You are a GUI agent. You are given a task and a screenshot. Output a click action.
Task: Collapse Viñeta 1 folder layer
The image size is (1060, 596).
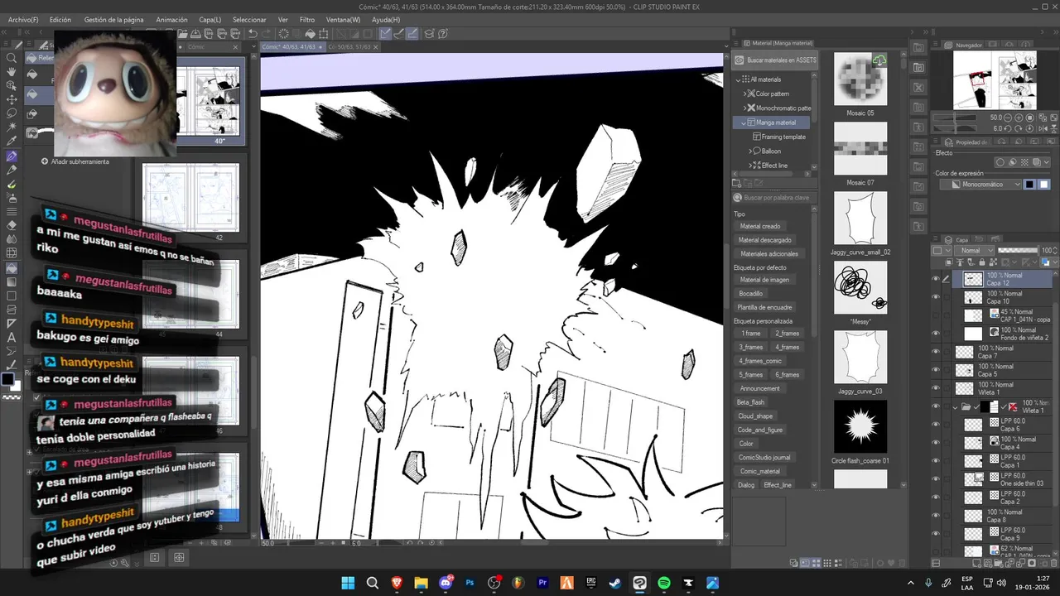[955, 407]
